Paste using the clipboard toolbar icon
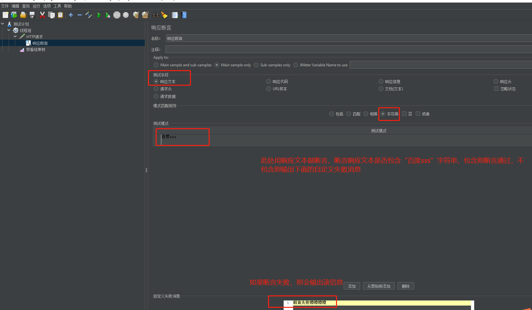The width and height of the screenshot is (532, 310). (x=60, y=15)
